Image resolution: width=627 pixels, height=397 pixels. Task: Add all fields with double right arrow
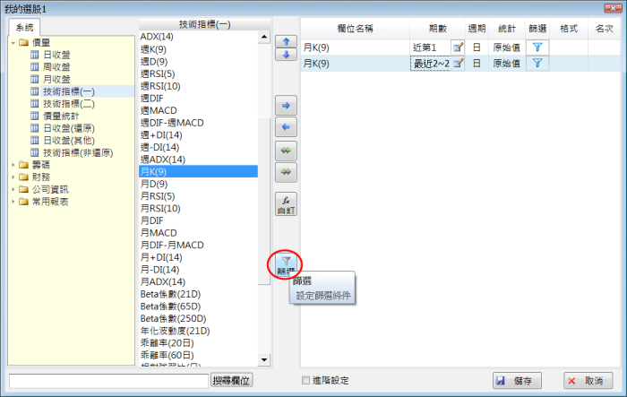pyautogui.click(x=286, y=172)
